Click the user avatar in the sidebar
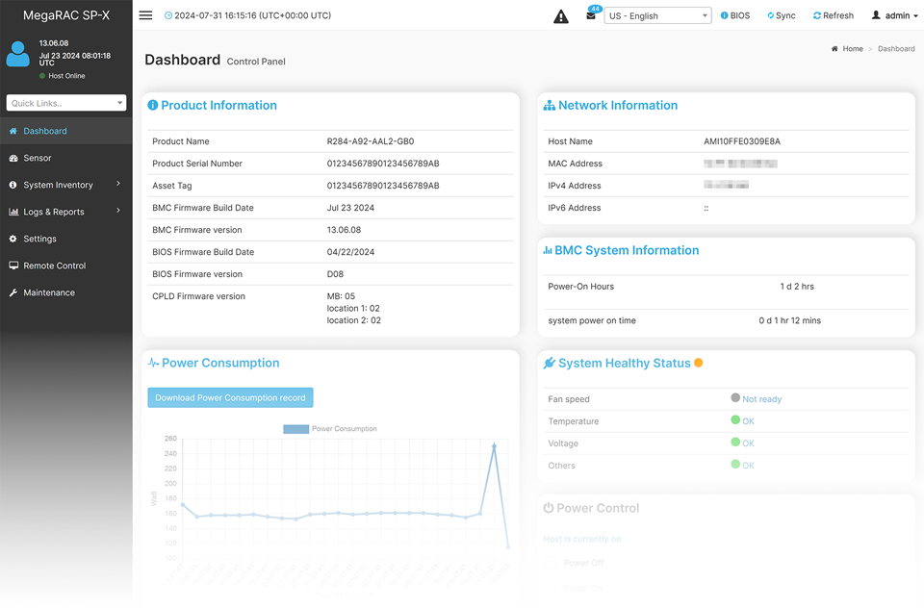Screen dimensions: 924x608 [x=20, y=54]
